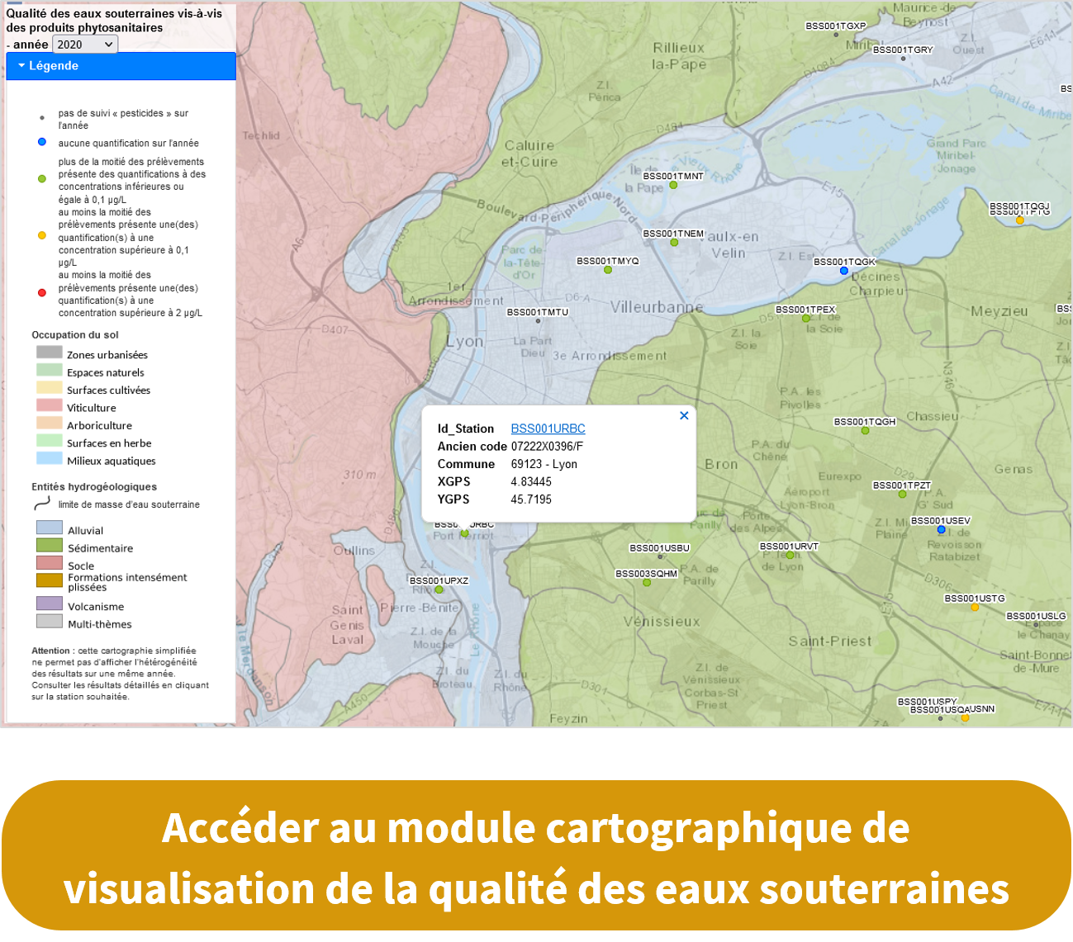Select green station marker BSS001TMYQ

pyautogui.click(x=608, y=270)
